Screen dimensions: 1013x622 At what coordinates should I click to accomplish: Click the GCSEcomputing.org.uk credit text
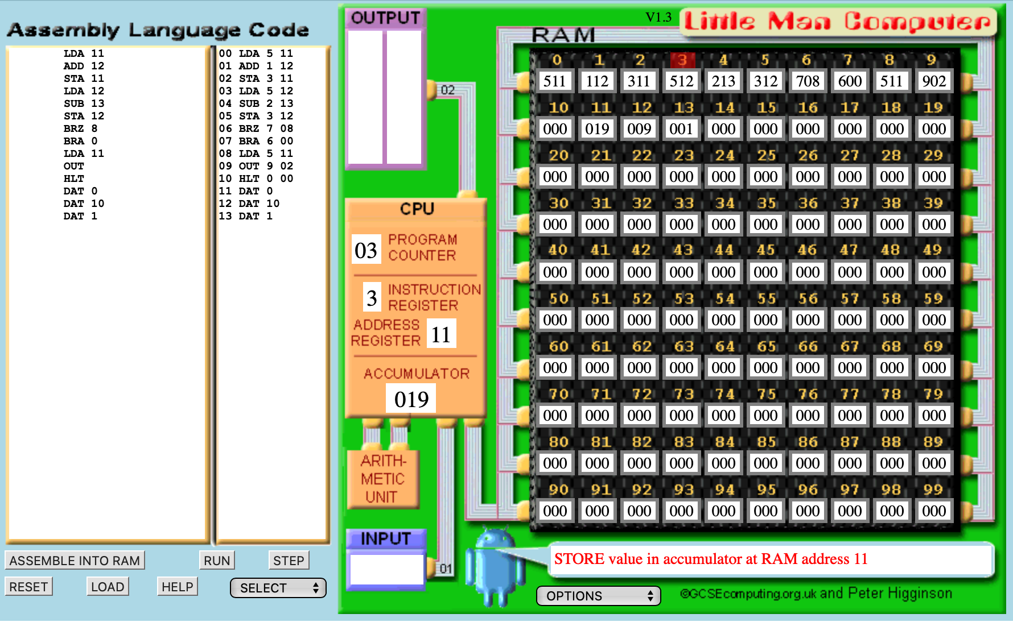816,594
